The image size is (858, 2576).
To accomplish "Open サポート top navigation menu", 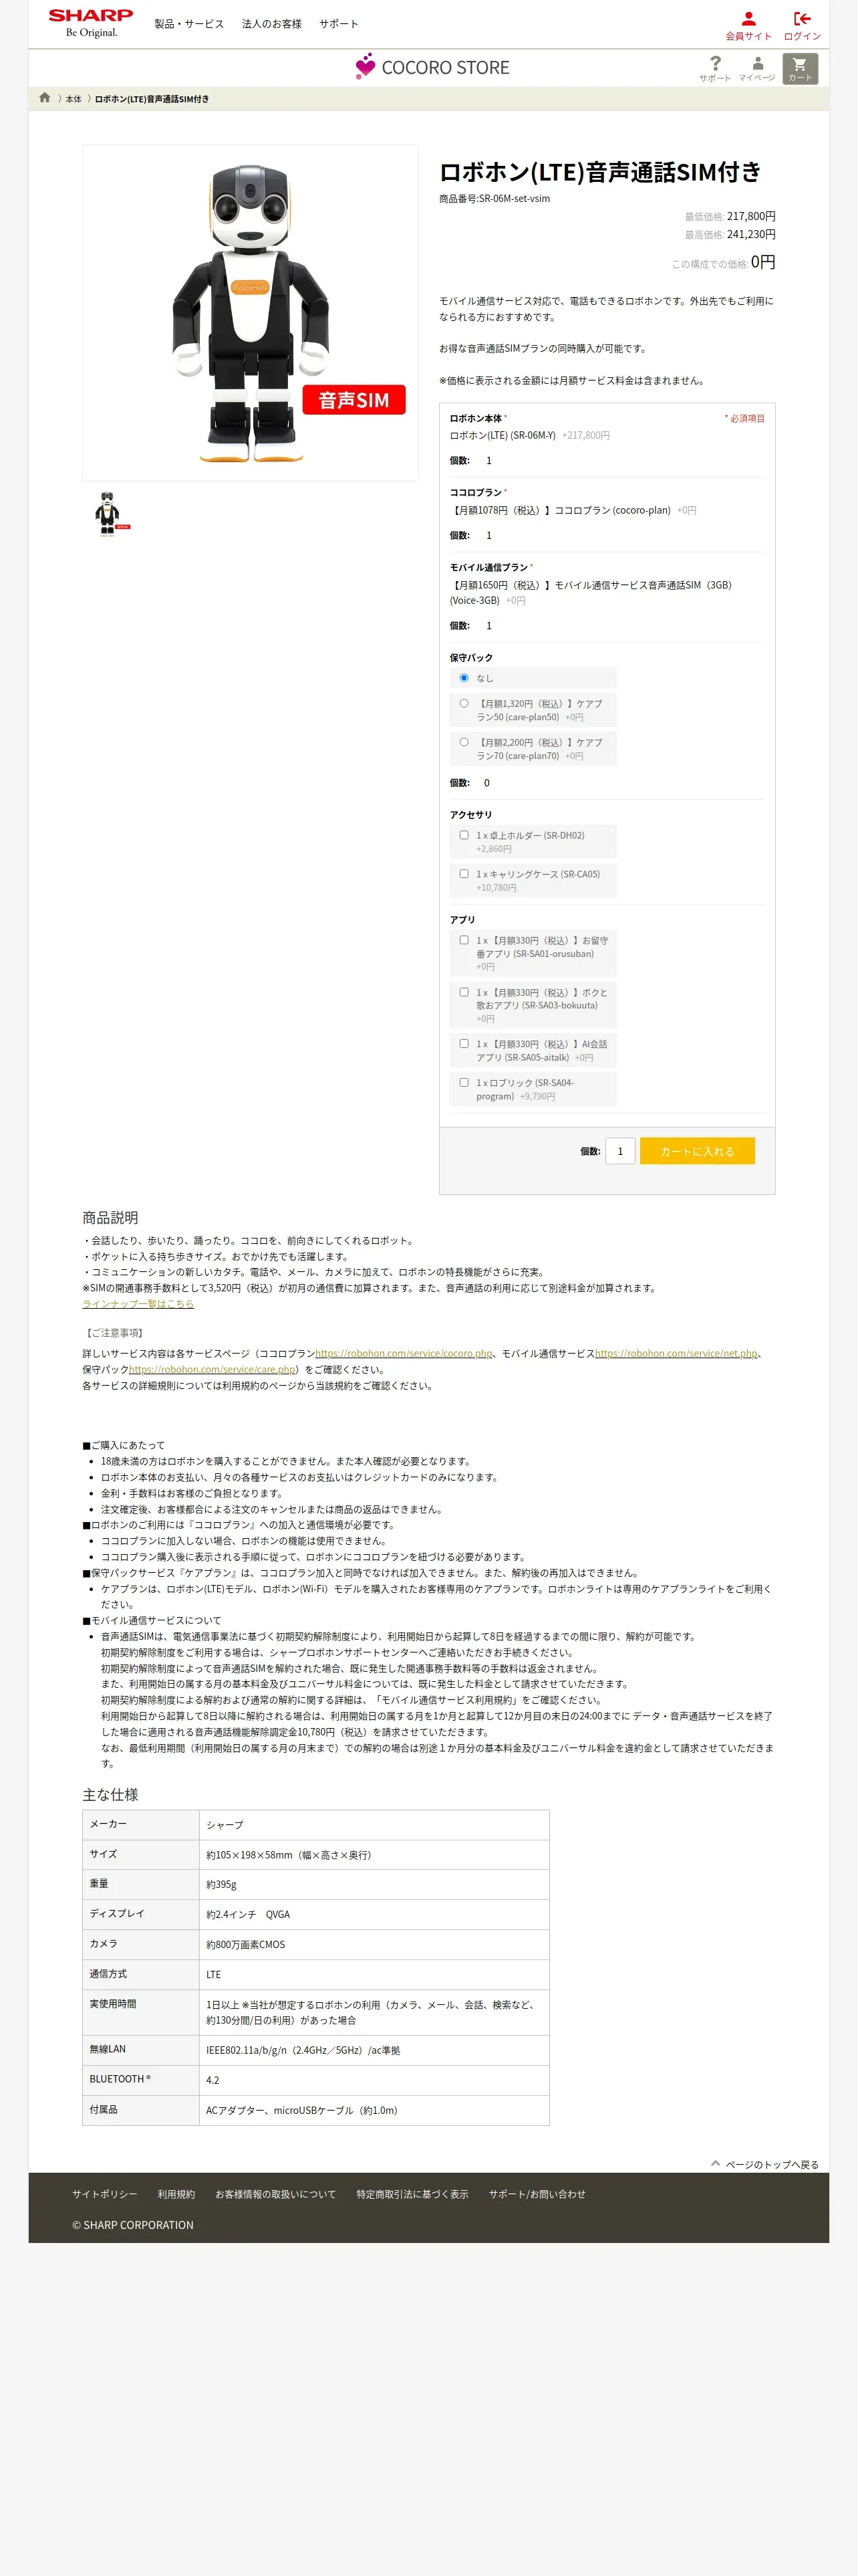I will point(339,24).
